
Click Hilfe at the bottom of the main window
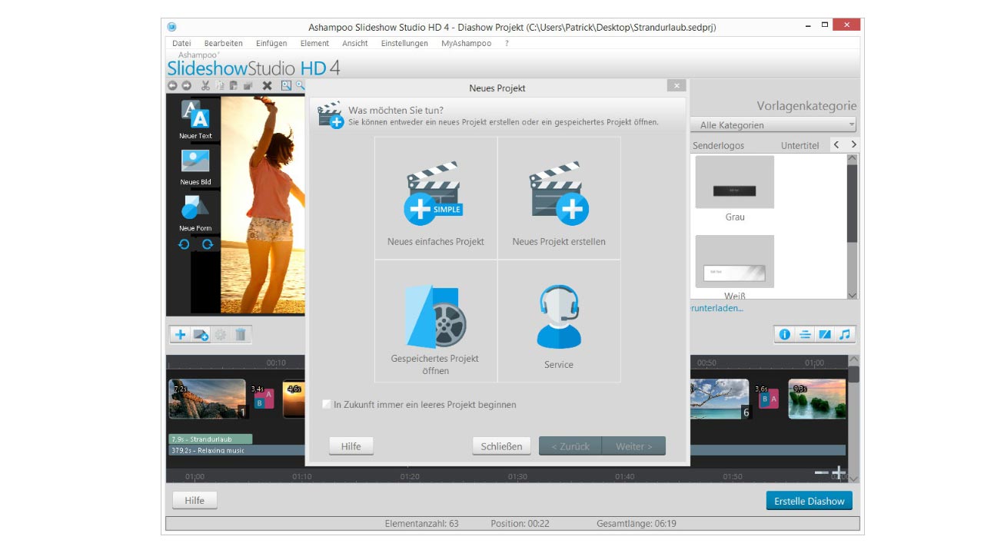click(x=194, y=500)
